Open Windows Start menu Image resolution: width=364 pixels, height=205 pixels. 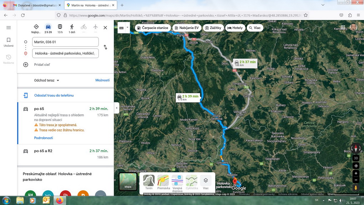[x=6, y=200]
